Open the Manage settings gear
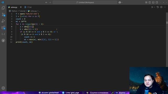168x94 pixels. click(x=3, y=88)
